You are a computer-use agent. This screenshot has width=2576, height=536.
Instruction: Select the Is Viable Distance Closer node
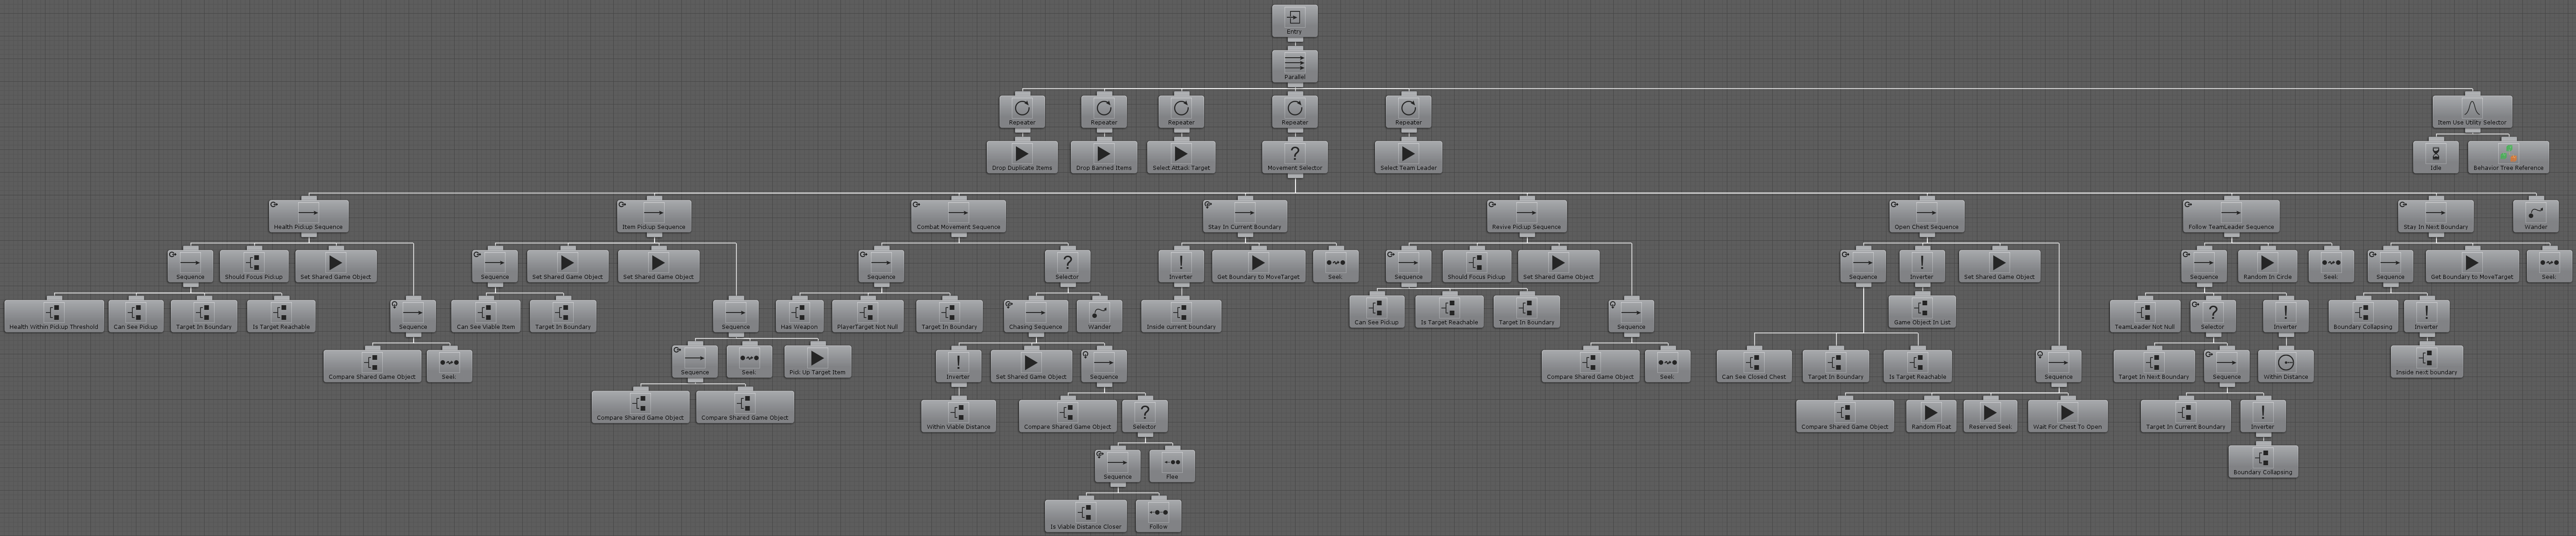1085,516
